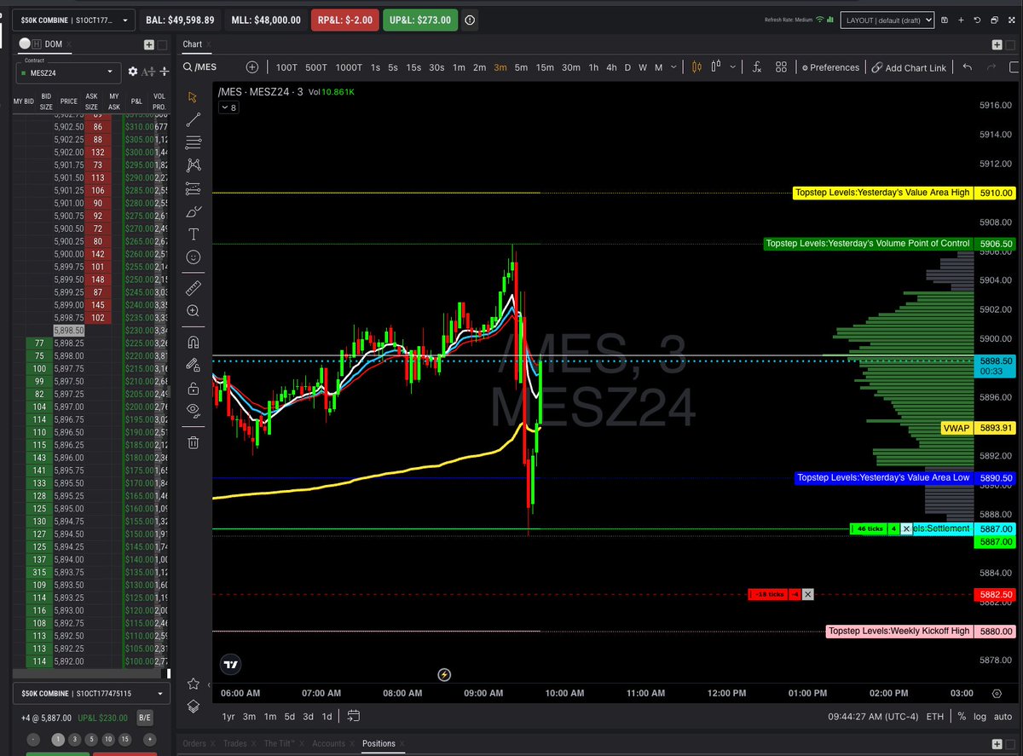
Task: Select the 5m timeframe
Action: click(521, 67)
